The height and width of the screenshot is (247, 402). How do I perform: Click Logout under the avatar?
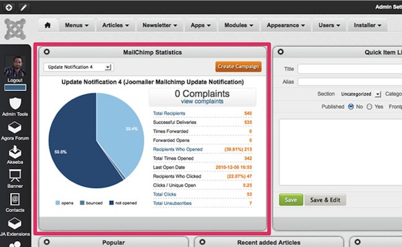point(15,80)
